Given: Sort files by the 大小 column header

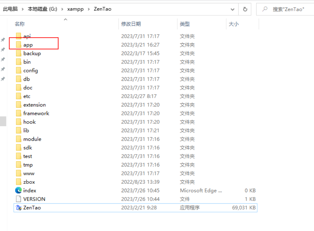Looking at the screenshot, I should coord(234,24).
